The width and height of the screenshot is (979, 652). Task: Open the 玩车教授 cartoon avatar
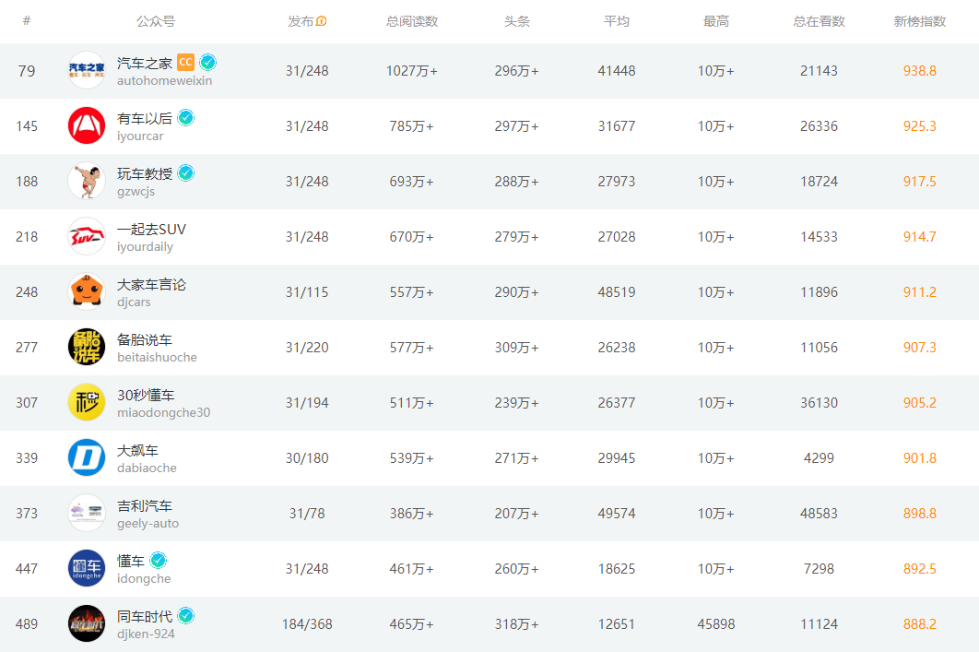87,182
